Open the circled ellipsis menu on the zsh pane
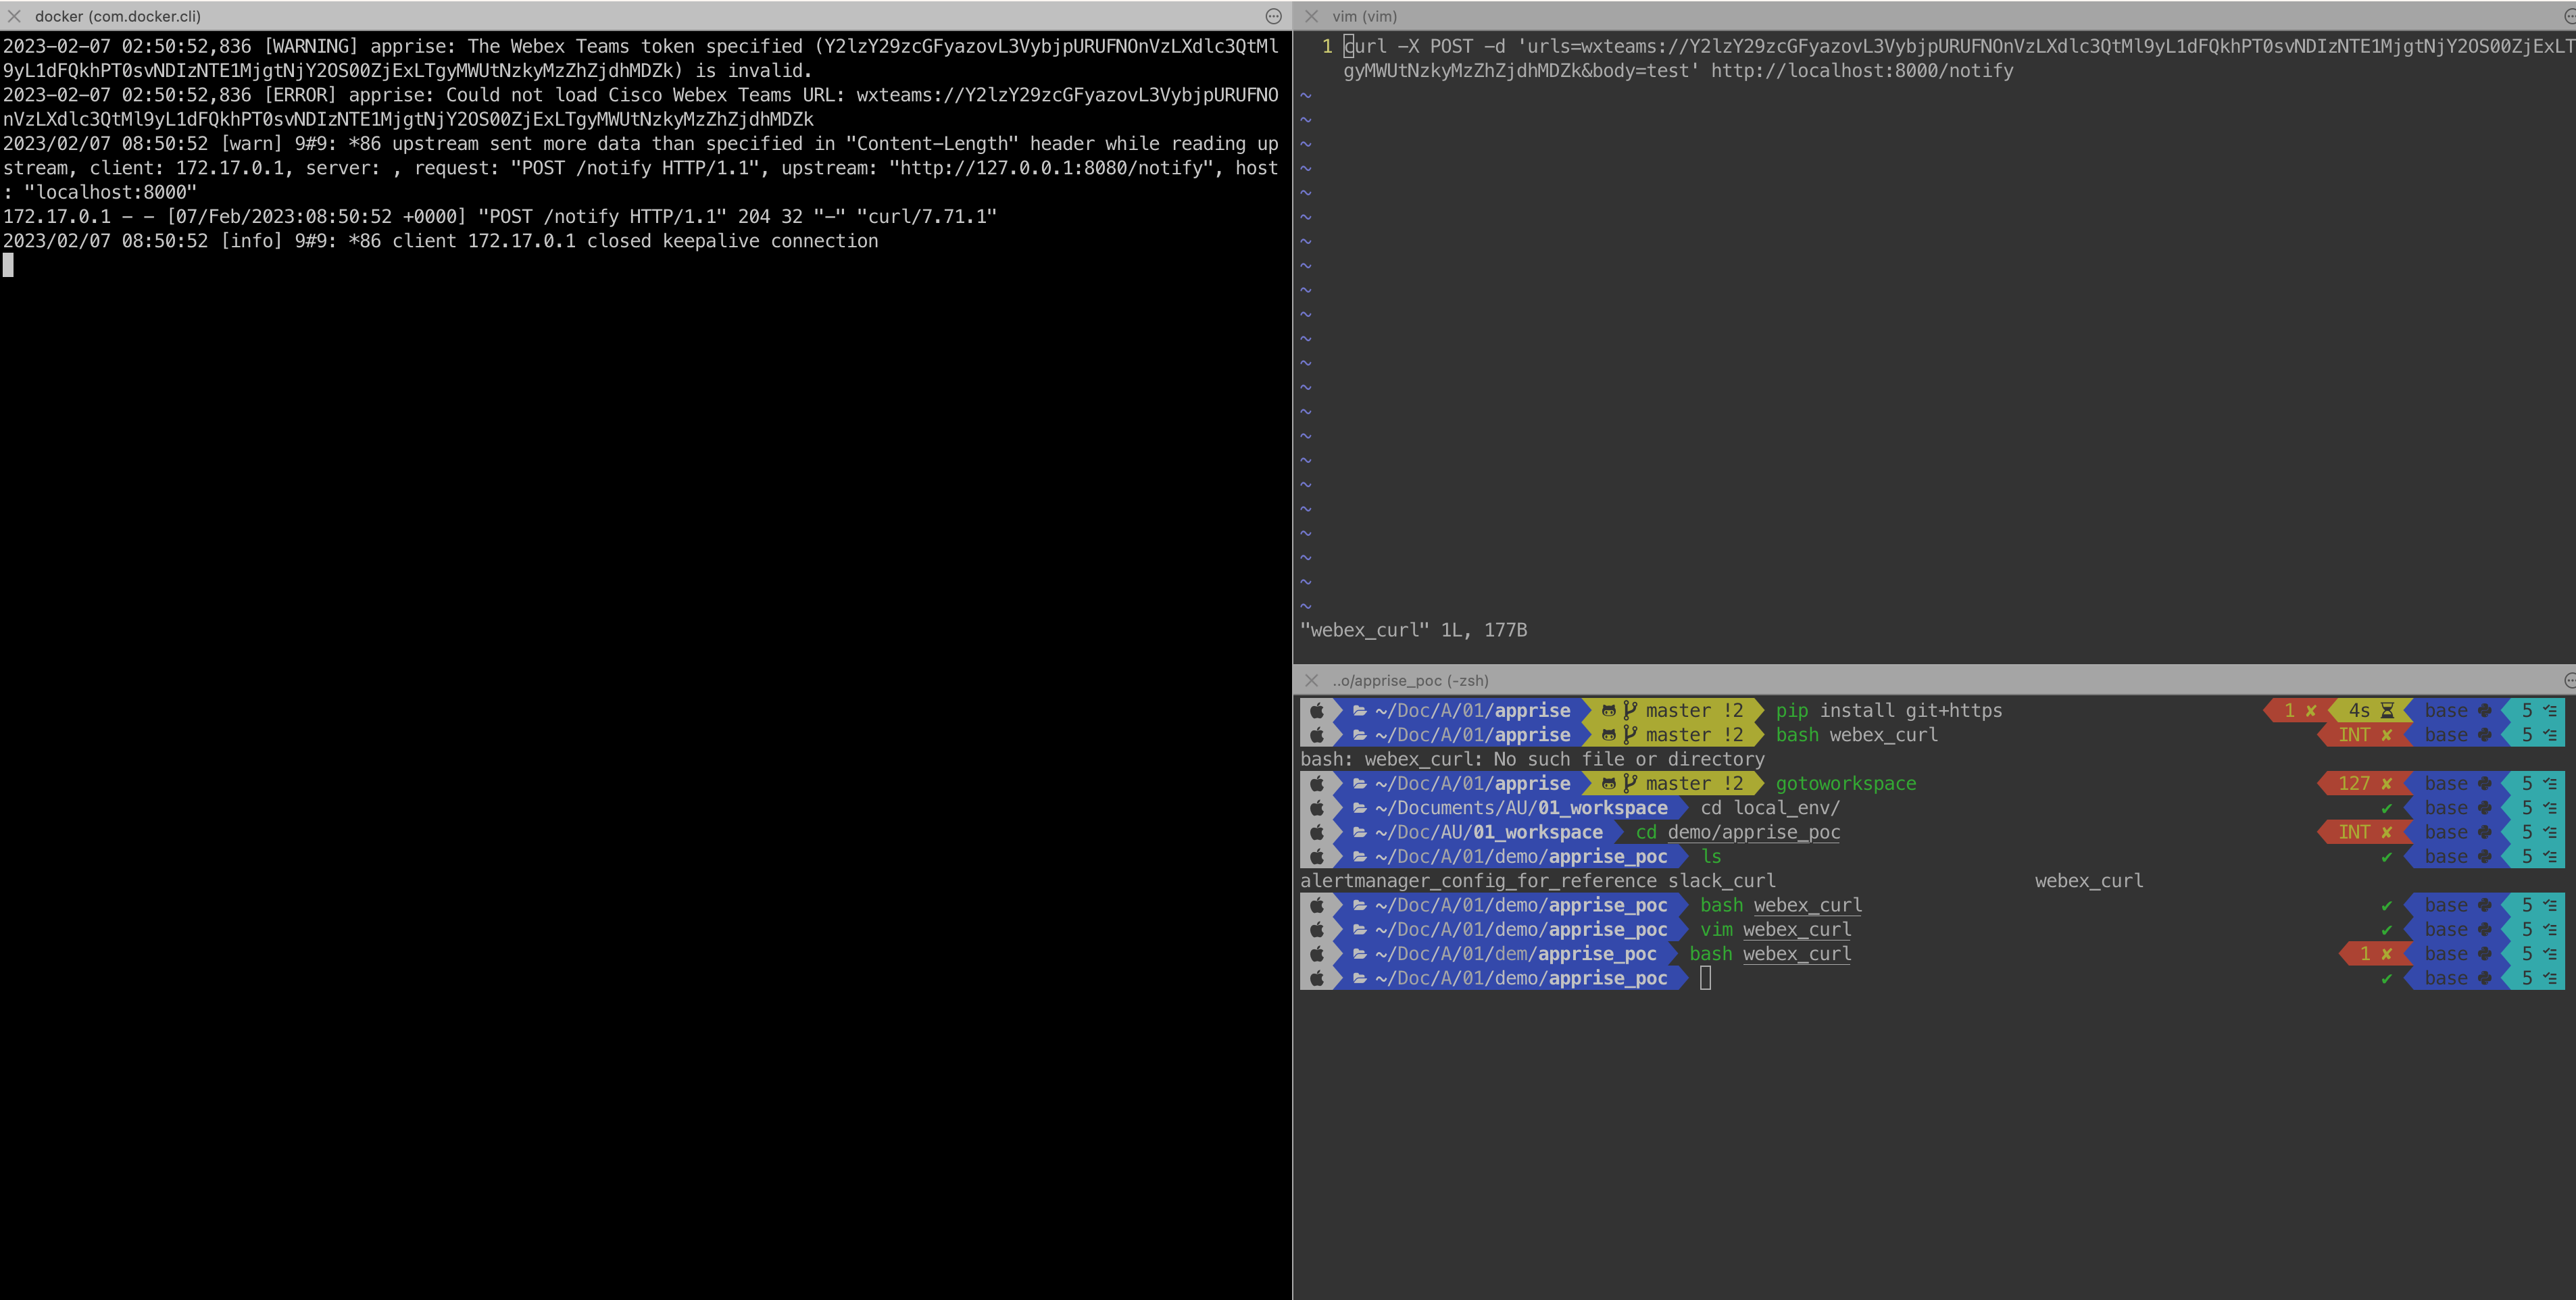The width and height of the screenshot is (2576, 1300). pos(2568,680)
